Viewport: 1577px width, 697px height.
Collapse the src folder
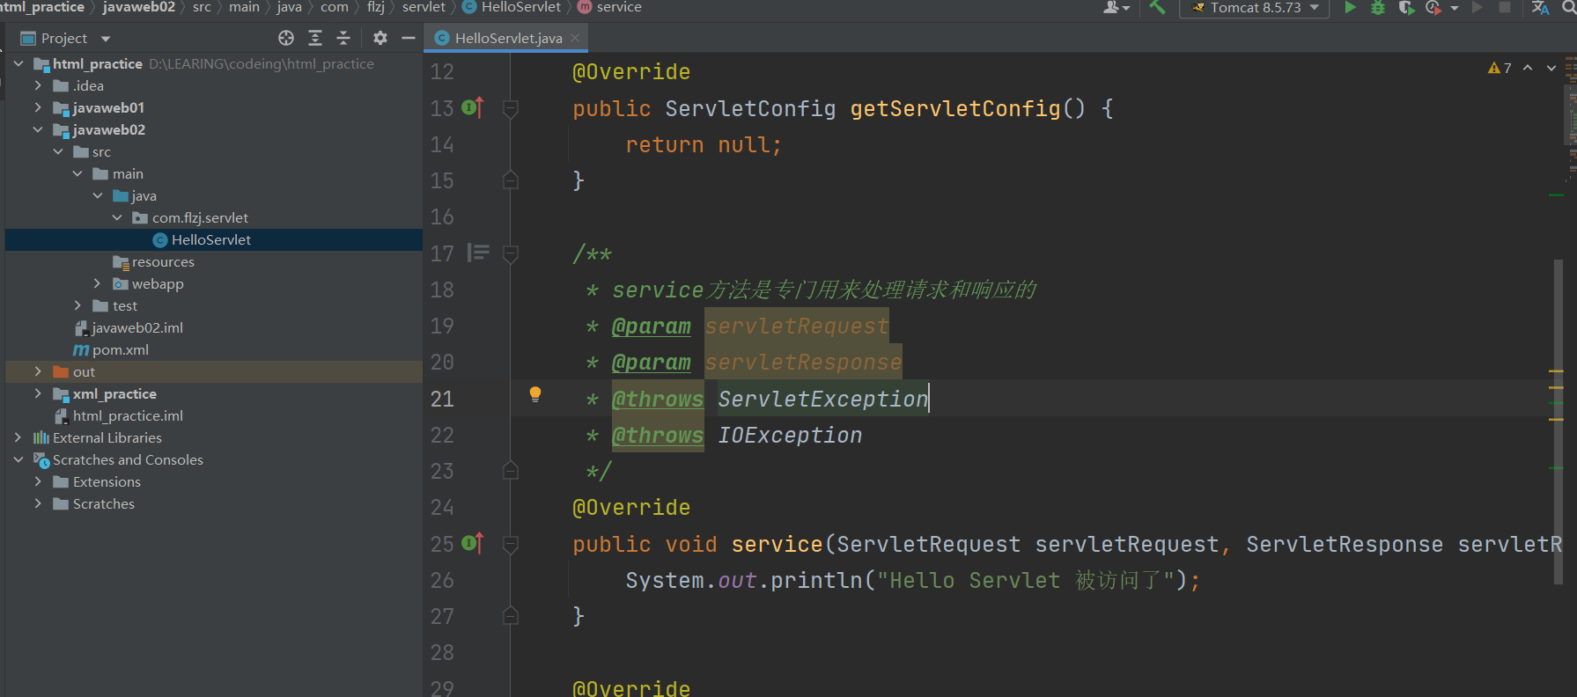pos(58,151)
